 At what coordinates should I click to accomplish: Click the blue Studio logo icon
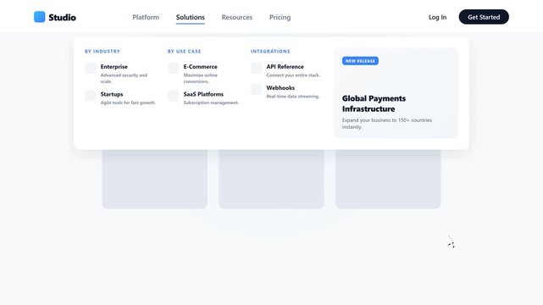(40, 17)
